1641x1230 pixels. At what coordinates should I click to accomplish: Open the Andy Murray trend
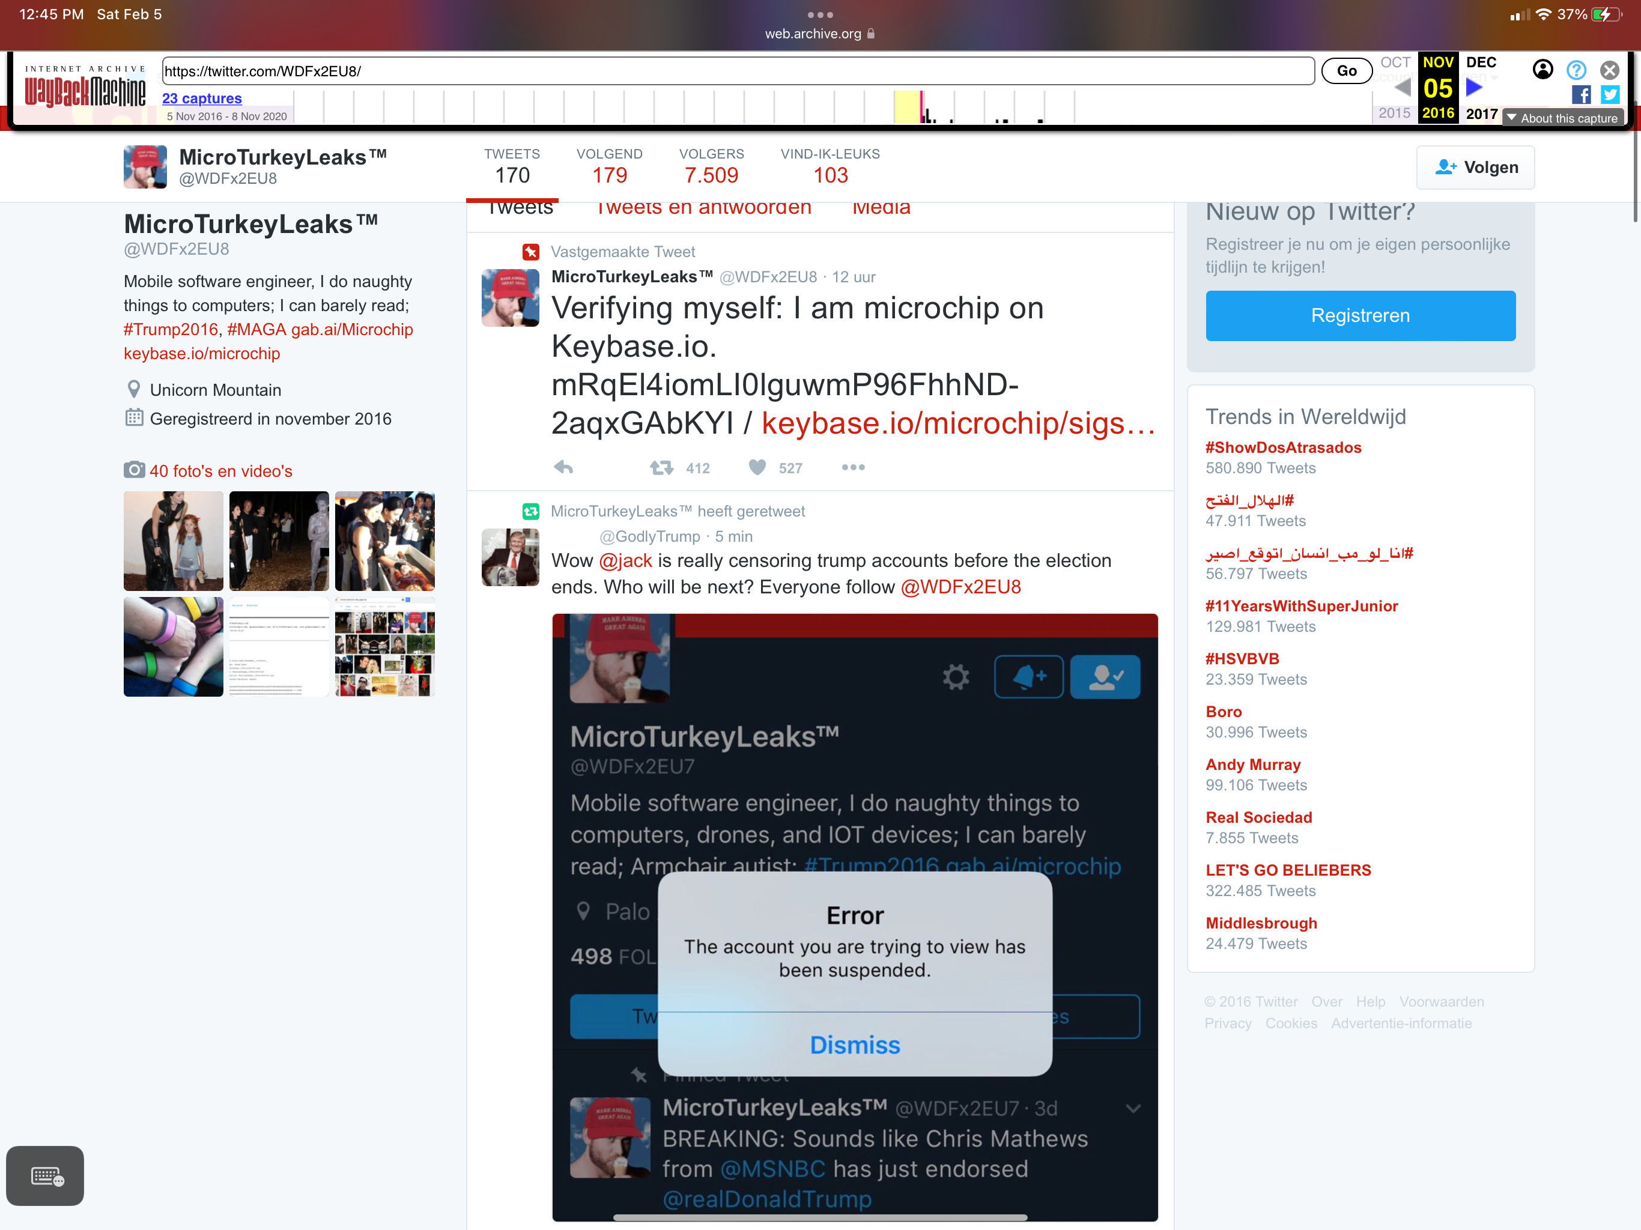(1252, 765)
